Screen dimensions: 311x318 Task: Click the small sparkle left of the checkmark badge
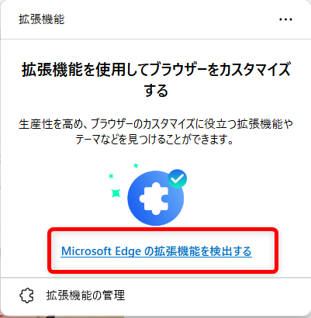pyautogui.click(x=111, y=176)
